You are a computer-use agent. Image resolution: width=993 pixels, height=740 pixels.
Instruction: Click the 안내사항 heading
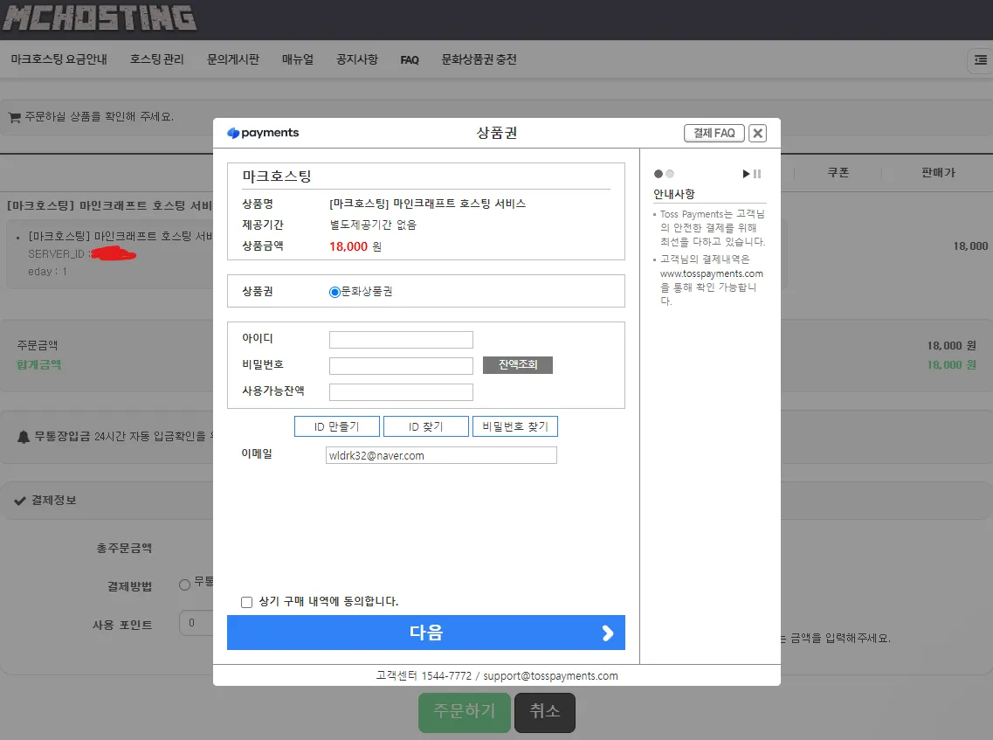click(x=674, y=194)
